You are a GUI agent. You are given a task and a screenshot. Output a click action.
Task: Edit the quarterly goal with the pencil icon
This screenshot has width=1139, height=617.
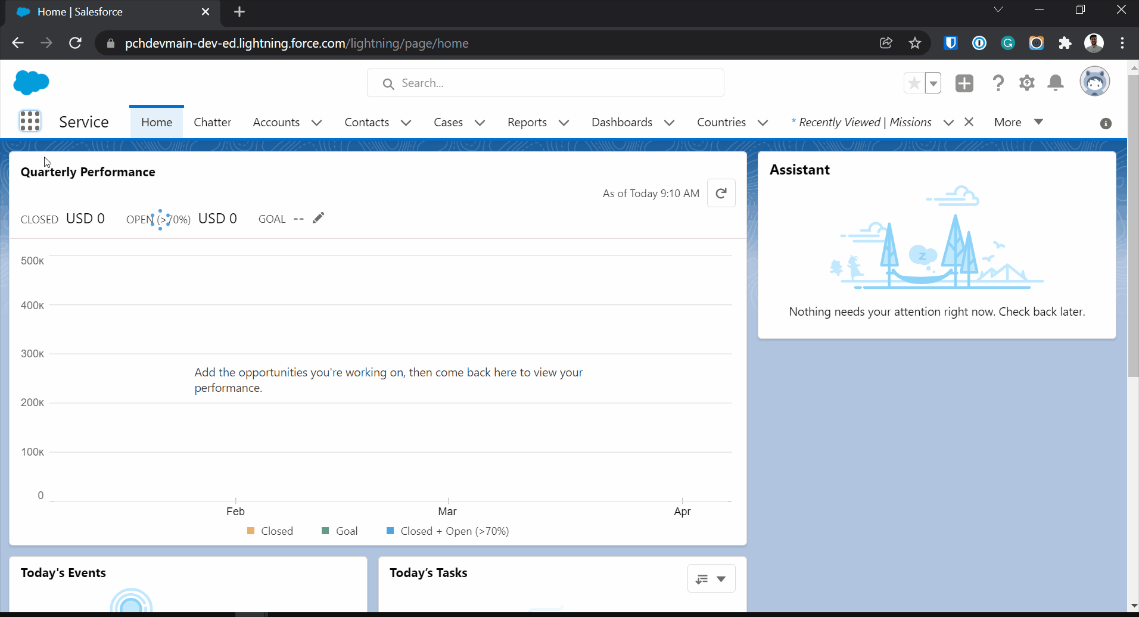click(318, 217)
